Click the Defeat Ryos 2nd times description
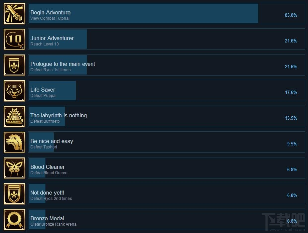Viewport: 308px width, 233px height. click(51, 199)
